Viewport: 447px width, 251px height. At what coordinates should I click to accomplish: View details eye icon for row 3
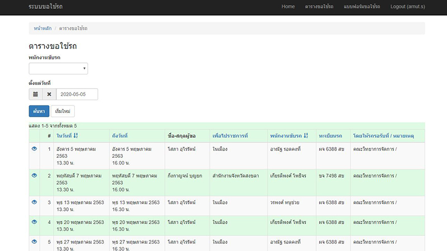pyautogui.click(x=34, y=202)
